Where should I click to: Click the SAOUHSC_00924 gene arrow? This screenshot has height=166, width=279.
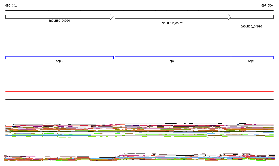click(x=57, y=17)
